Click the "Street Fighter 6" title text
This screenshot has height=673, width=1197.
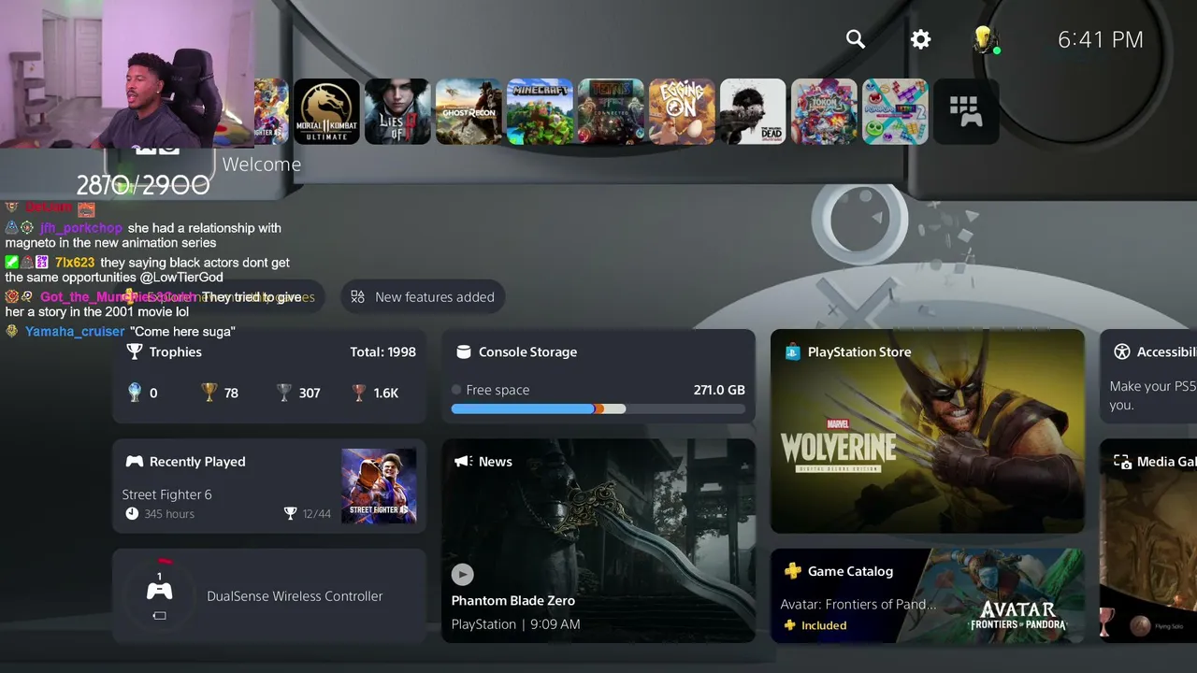click(x=167, y=494)
